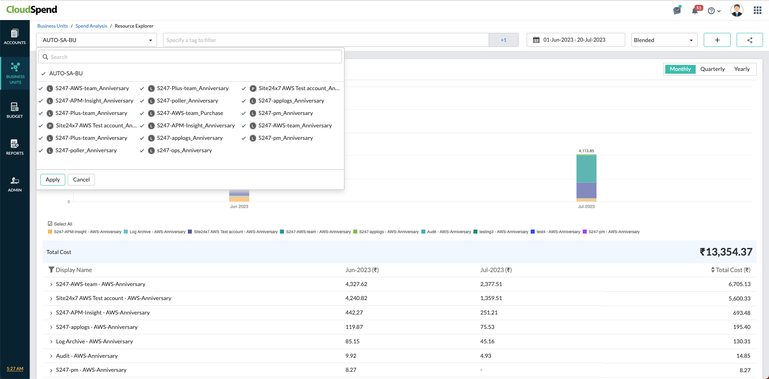This screenshot has height=379, width=769.
Task: Toggle the Select All legend checkbox
Action: 50,224
